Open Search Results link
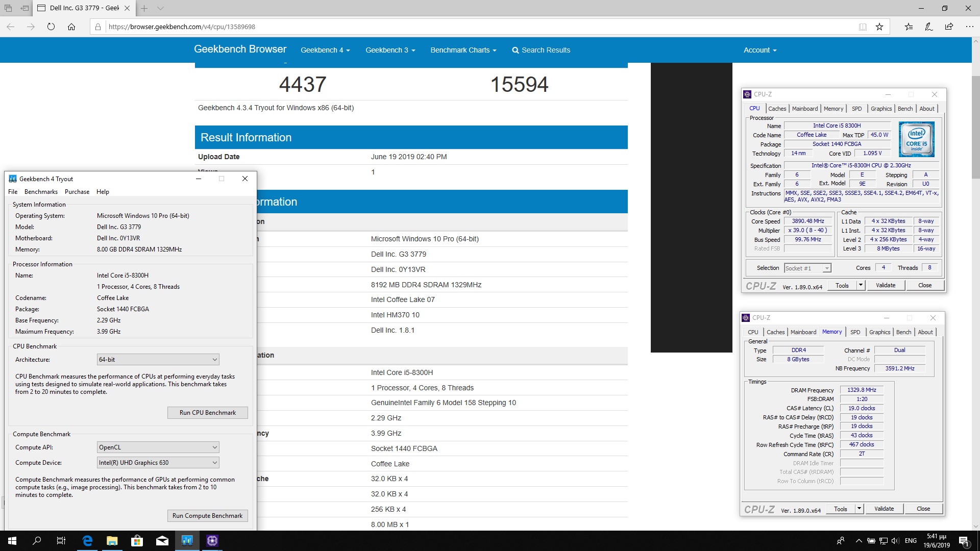The image size is (980, 551). [541, 50]
